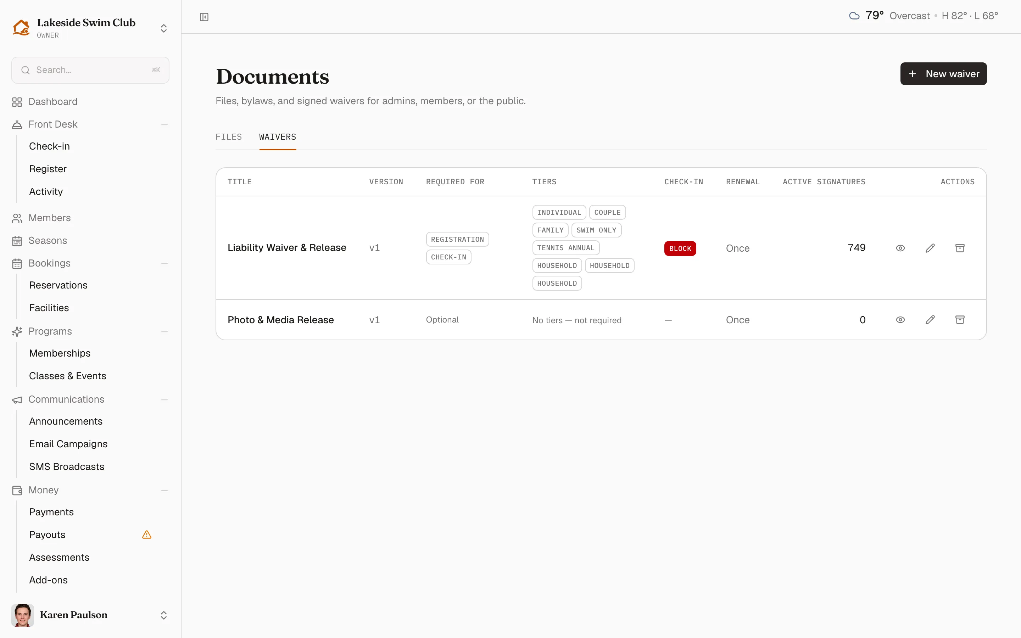Click the Seasons calendar icon

point(17,241)
